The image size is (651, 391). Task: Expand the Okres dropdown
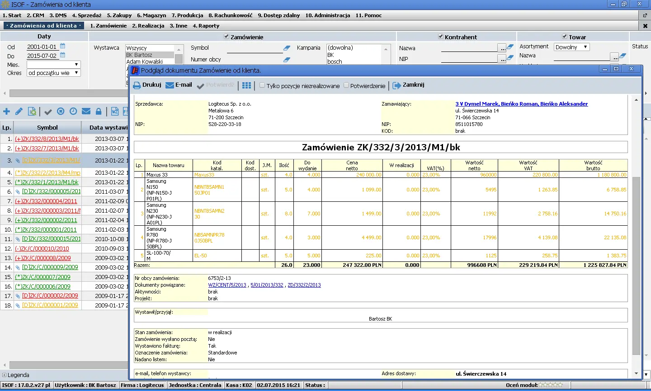[76, 73]
